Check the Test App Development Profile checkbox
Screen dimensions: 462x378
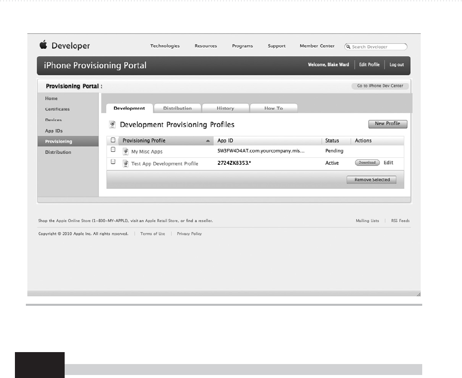pos(113,162)
